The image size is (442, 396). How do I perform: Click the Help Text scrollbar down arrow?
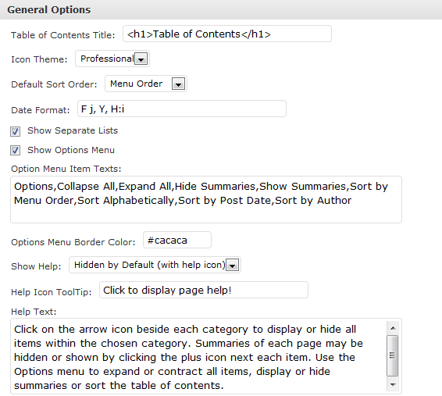coord(393,385)
